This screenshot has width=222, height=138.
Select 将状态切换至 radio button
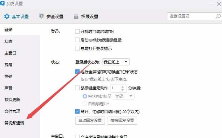[x=85, y=96]
